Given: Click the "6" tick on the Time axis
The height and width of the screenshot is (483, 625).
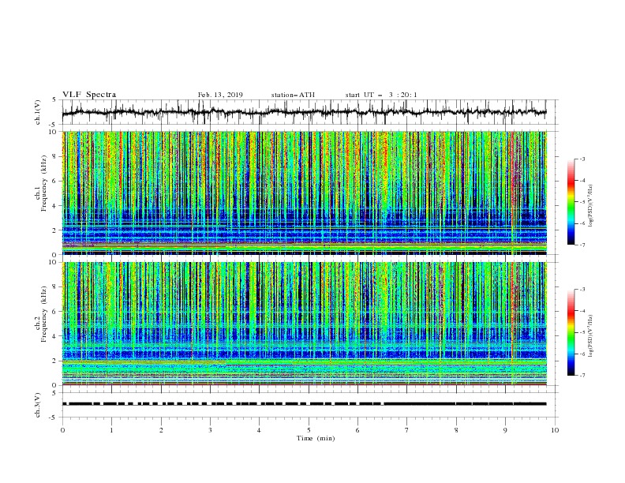Looking at the screenshot, I should click(357, 430).
